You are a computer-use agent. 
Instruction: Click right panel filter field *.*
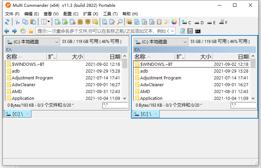pyautogui.click(x=243, y=105)
